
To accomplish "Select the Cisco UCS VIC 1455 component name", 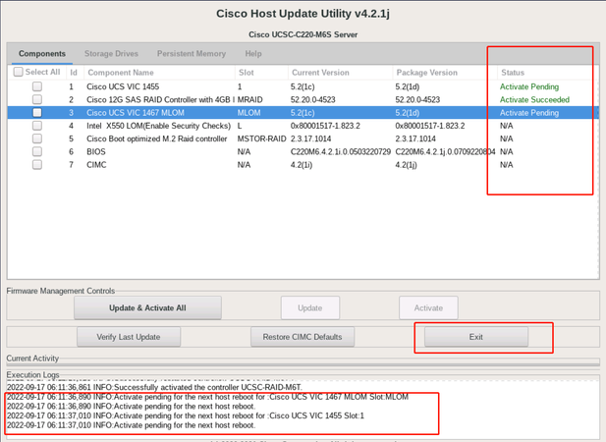I will pos(123,86).
